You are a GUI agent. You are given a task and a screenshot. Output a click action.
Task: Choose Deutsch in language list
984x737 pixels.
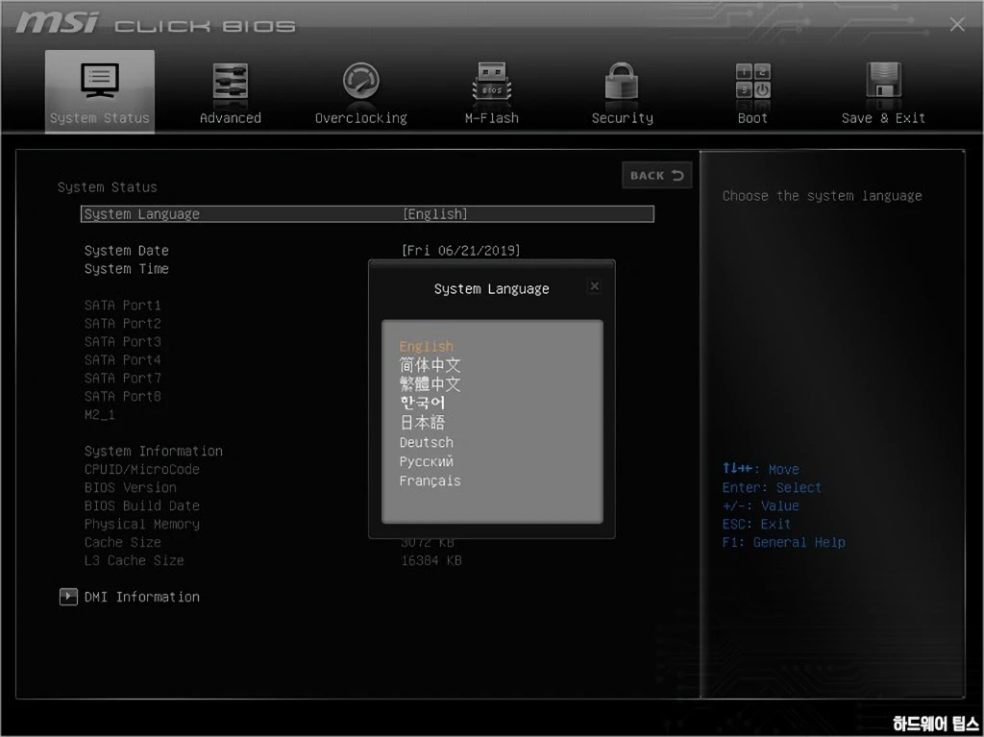click(x=426, y=443)
